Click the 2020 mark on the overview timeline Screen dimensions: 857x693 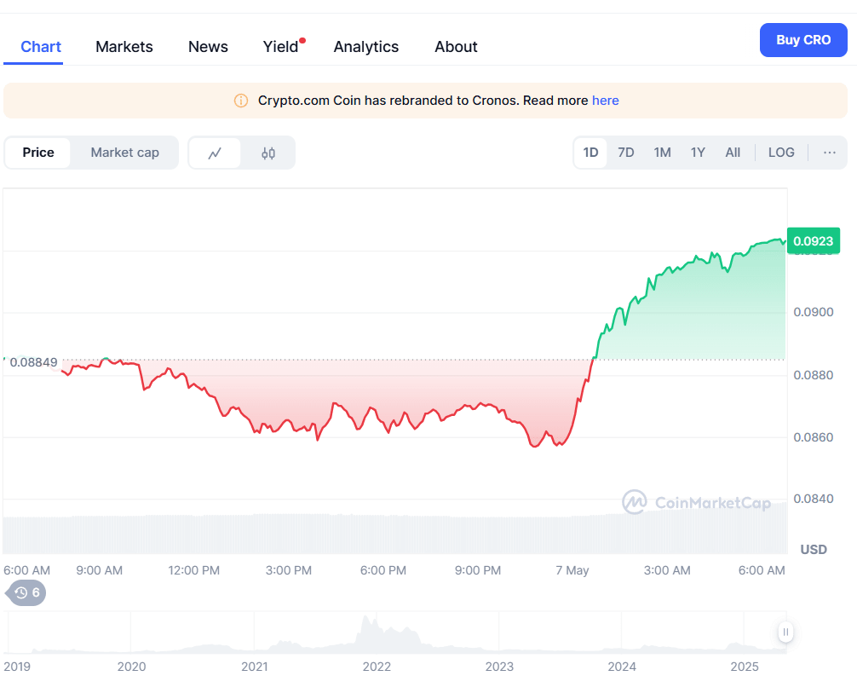tap(132, 667)
